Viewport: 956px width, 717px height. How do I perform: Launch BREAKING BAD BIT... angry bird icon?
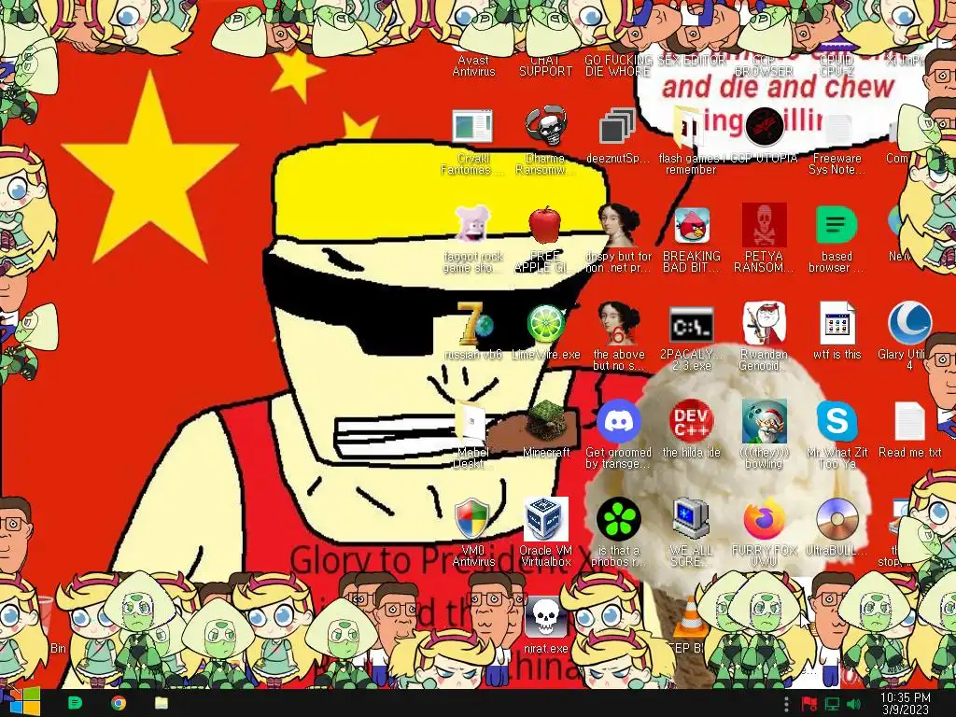coord(692,225)
